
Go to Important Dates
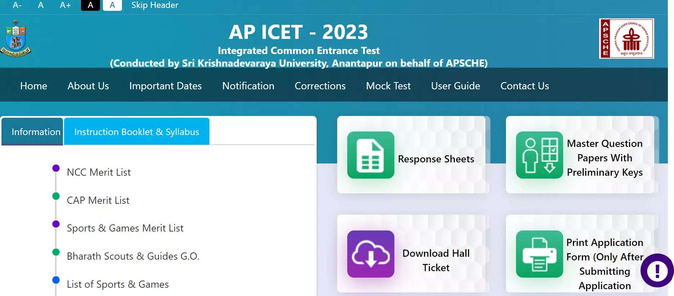166,86
